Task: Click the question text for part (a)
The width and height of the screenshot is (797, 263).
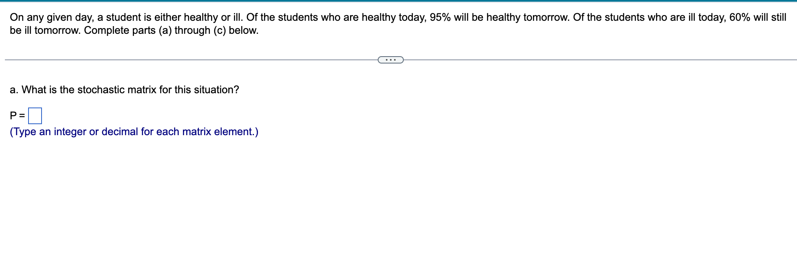Action: pos(124,90)
